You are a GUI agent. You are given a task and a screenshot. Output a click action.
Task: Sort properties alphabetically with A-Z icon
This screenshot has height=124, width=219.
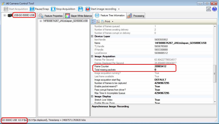pos(97,21)
